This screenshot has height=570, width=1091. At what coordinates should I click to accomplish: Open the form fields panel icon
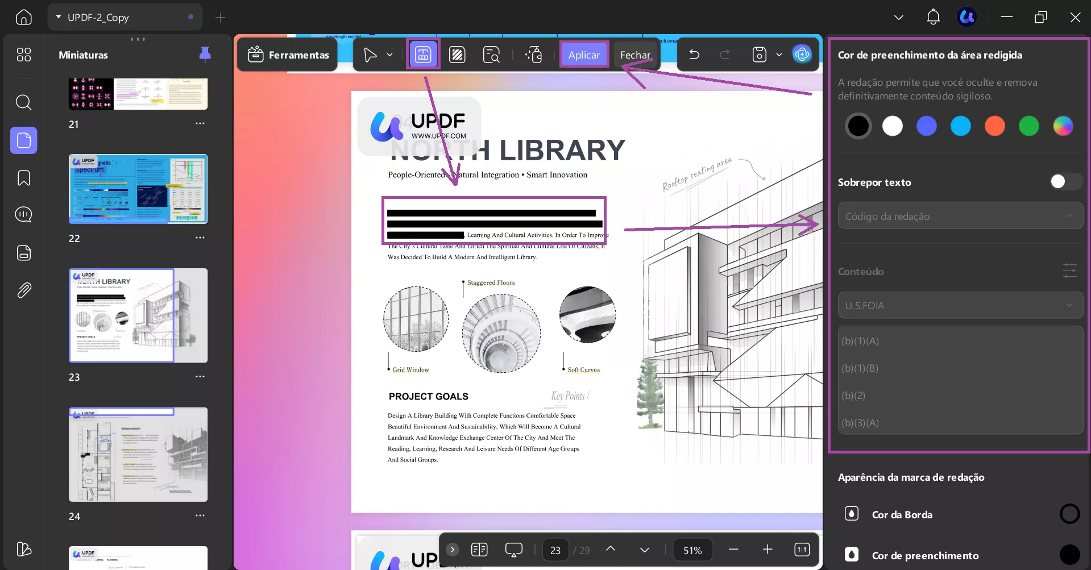pyautogui.click(x=24, y=253)
